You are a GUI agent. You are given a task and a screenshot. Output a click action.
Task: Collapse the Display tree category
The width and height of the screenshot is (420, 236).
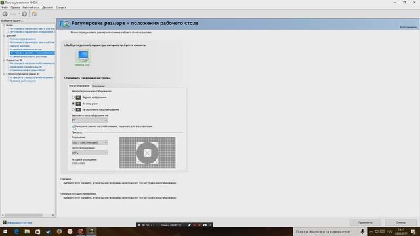tap(4, 35)
